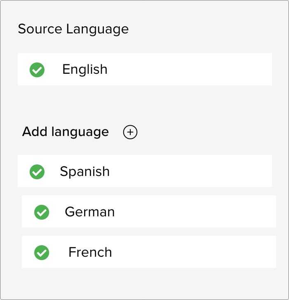Select the German language label
This screenshot has height=300, width=289.
click(x=89, y=212)
